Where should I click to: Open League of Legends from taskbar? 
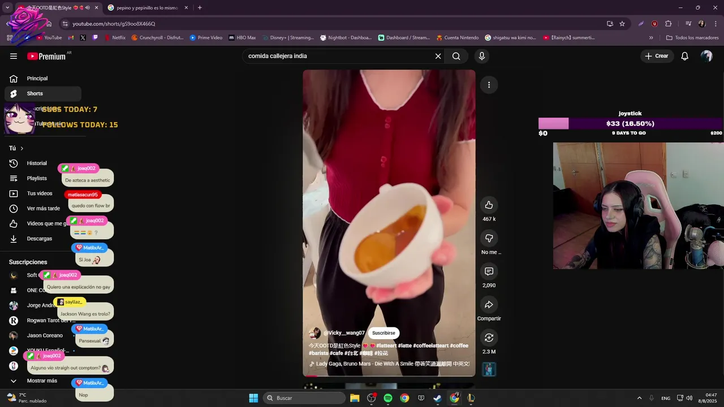[x=471, y=398]
